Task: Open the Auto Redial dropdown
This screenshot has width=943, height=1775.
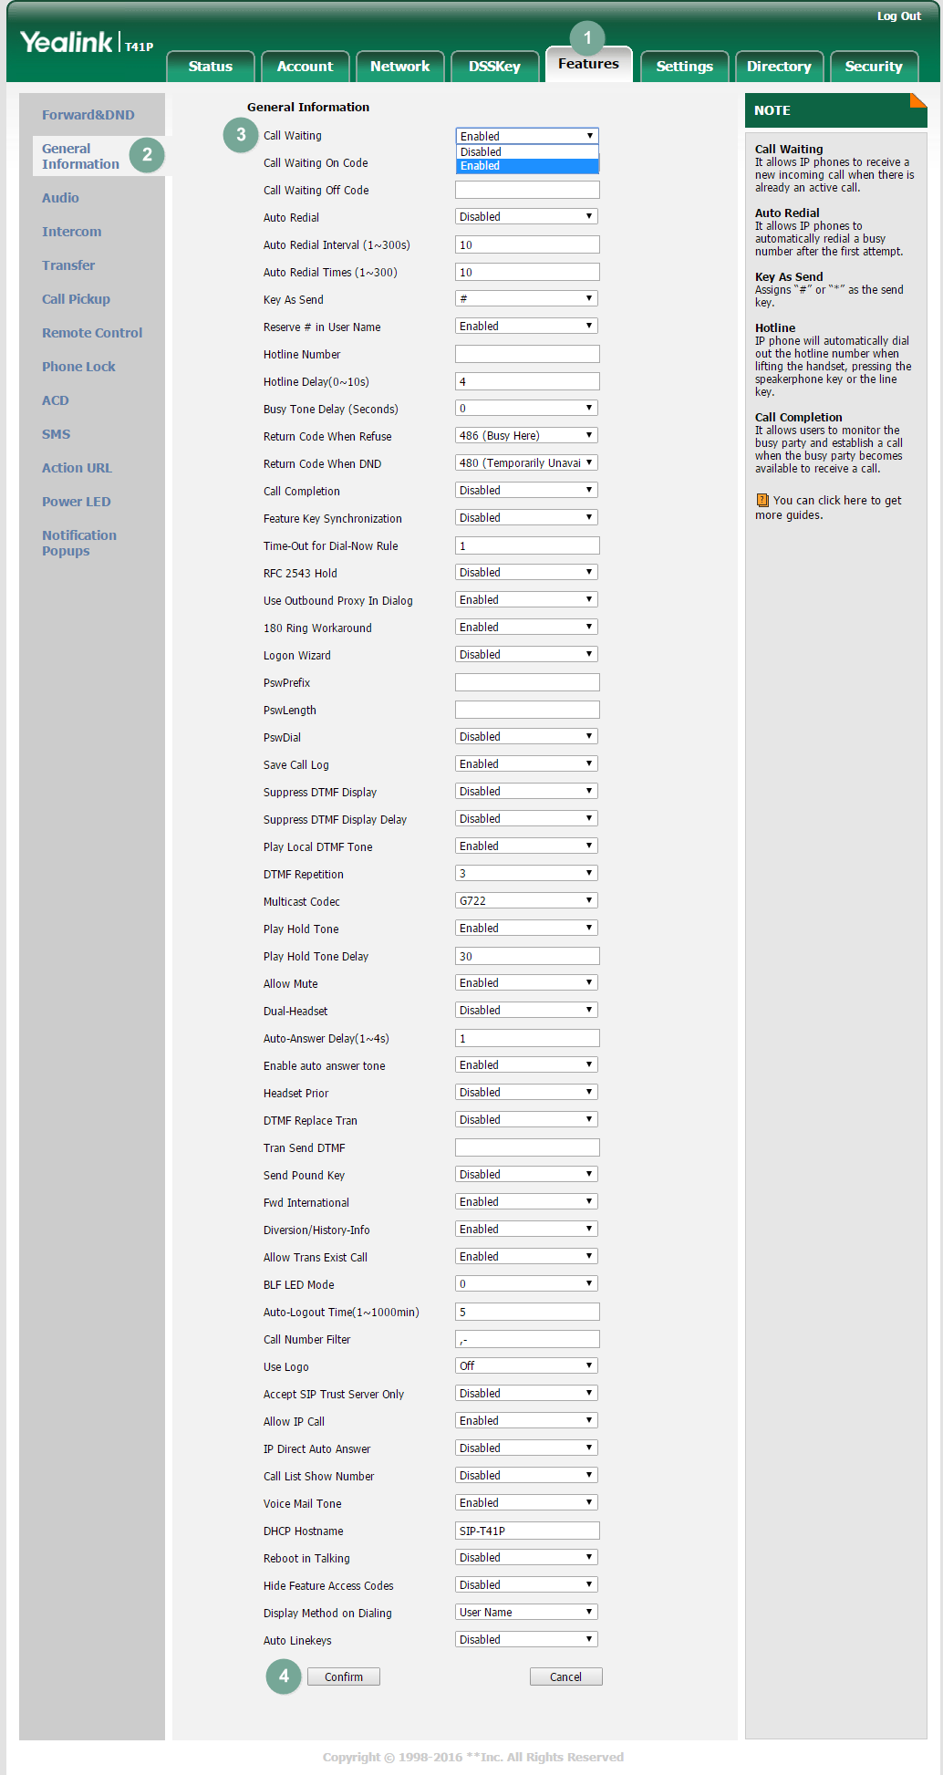Action: (x=526, y=217)
